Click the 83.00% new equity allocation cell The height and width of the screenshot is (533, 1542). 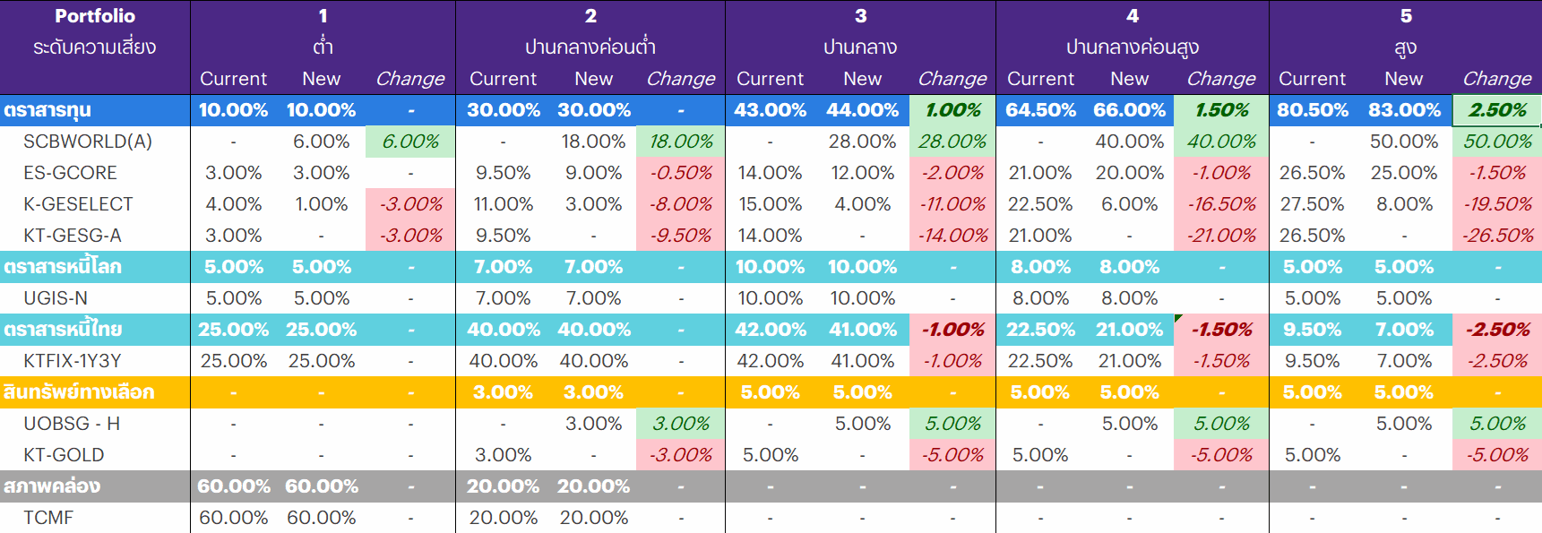[x=1404, y=110]
